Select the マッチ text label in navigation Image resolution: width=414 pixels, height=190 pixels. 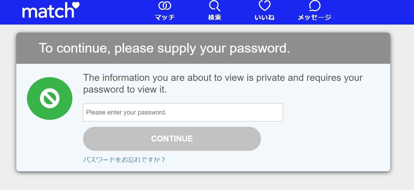pos(165,17)
